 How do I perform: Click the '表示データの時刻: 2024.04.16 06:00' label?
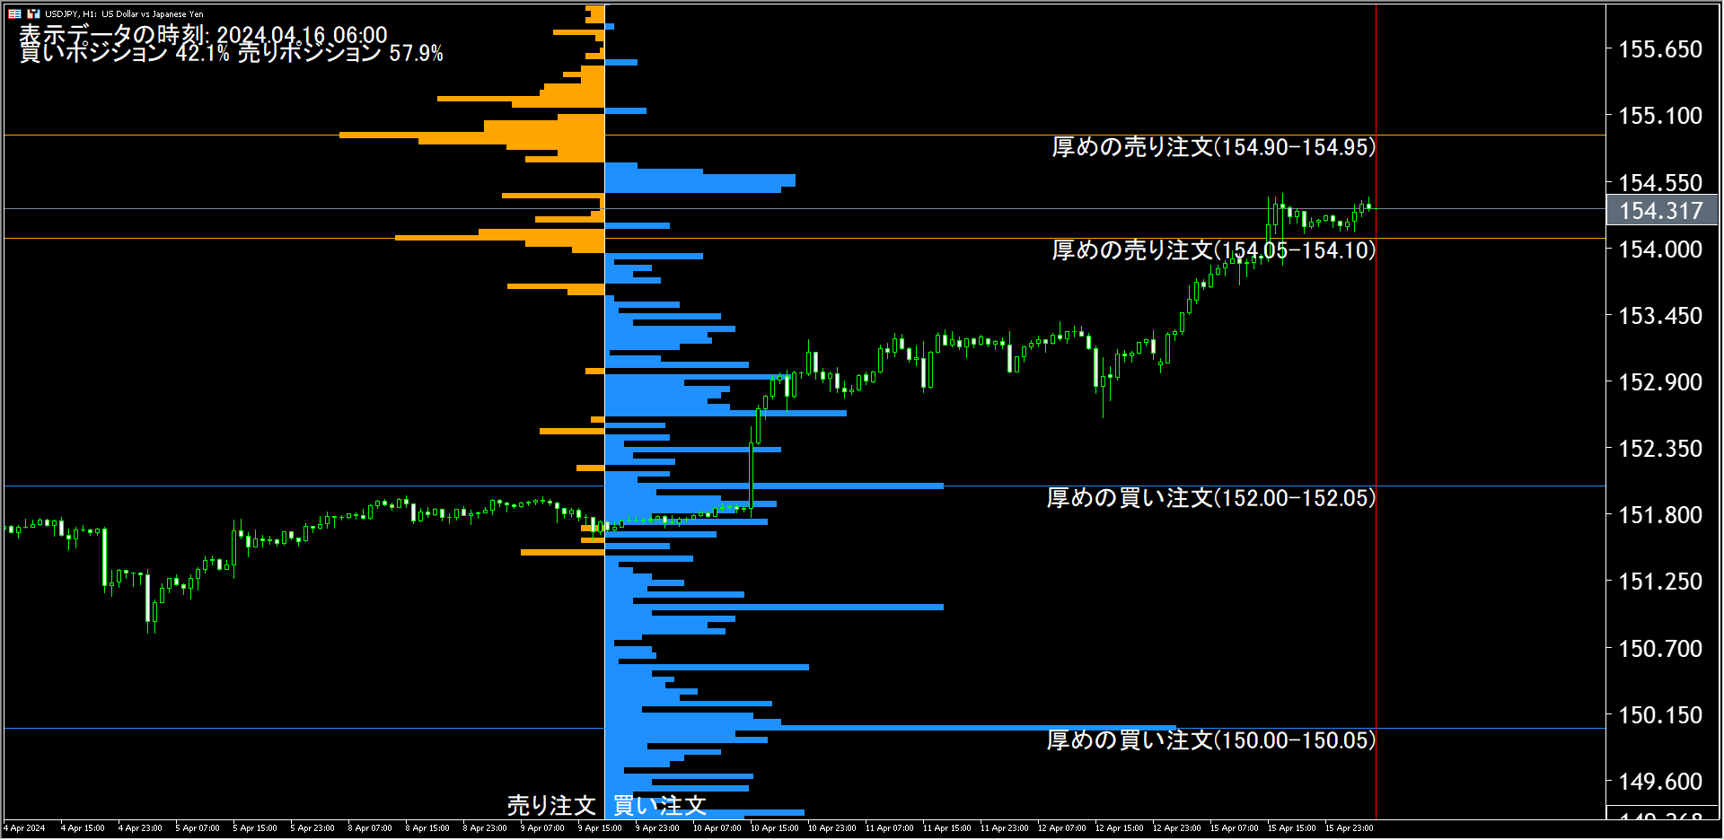coord(204,34)
